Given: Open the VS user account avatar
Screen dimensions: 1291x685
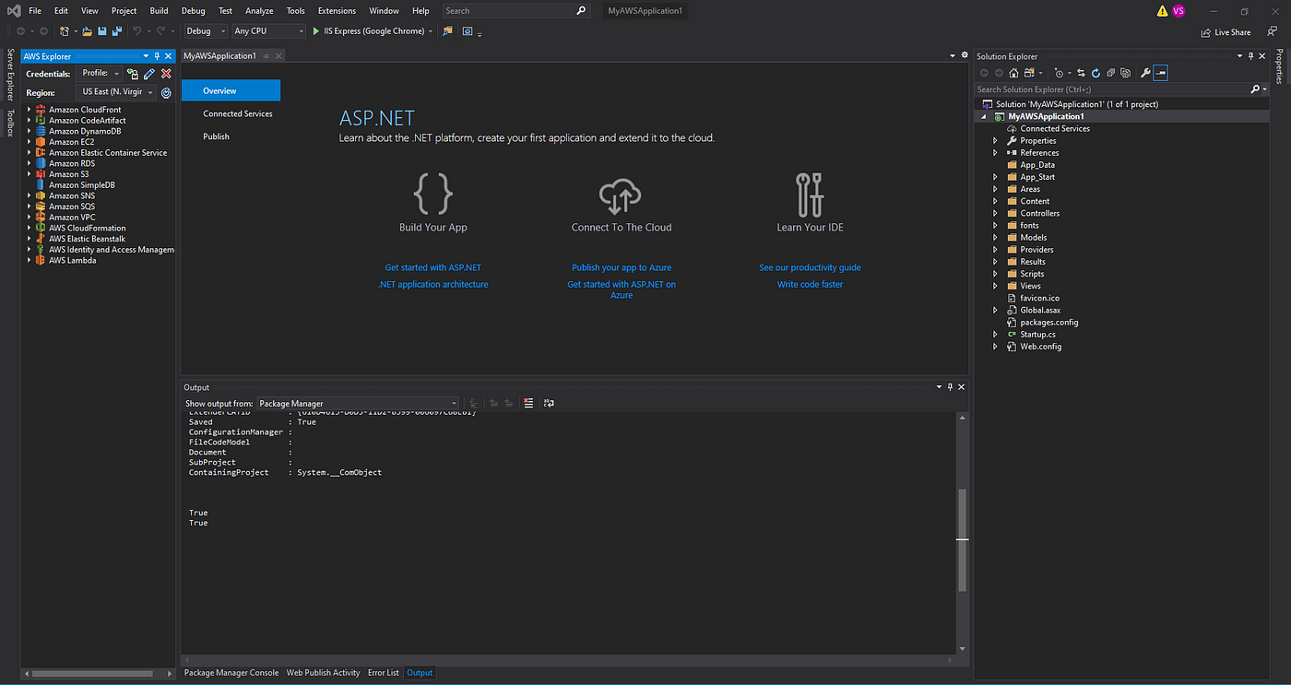Looking at the screenshot, I should 1178,11.
